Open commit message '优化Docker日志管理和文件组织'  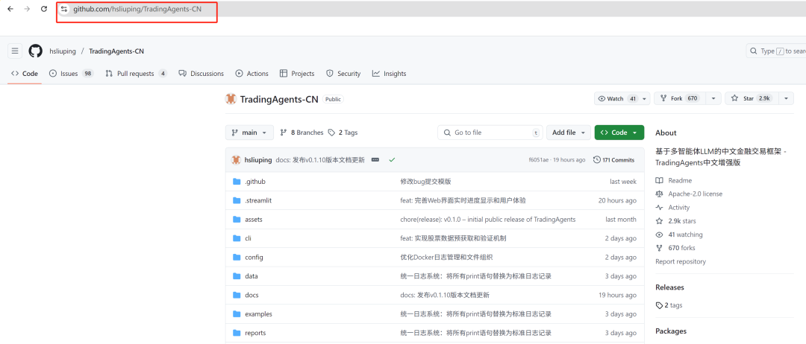tap(447, 258)
